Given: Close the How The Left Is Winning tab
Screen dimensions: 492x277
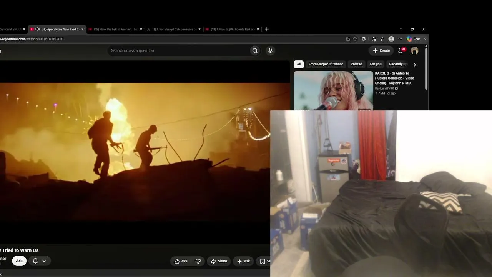Looking at the screenshot, I should [x=141, y=29].
